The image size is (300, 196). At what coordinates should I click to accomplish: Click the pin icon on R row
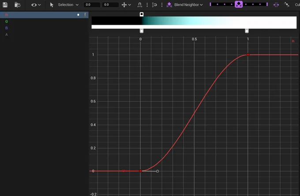click(85, 15)
